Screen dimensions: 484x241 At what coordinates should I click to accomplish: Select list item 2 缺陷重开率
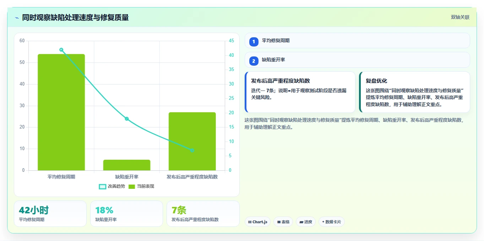point(357,60)
